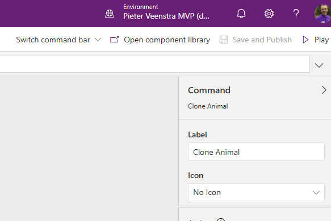The image size is (331, 221).
Task: Edit the Label field Clone Animal
Action: click(x=256, y=151)
